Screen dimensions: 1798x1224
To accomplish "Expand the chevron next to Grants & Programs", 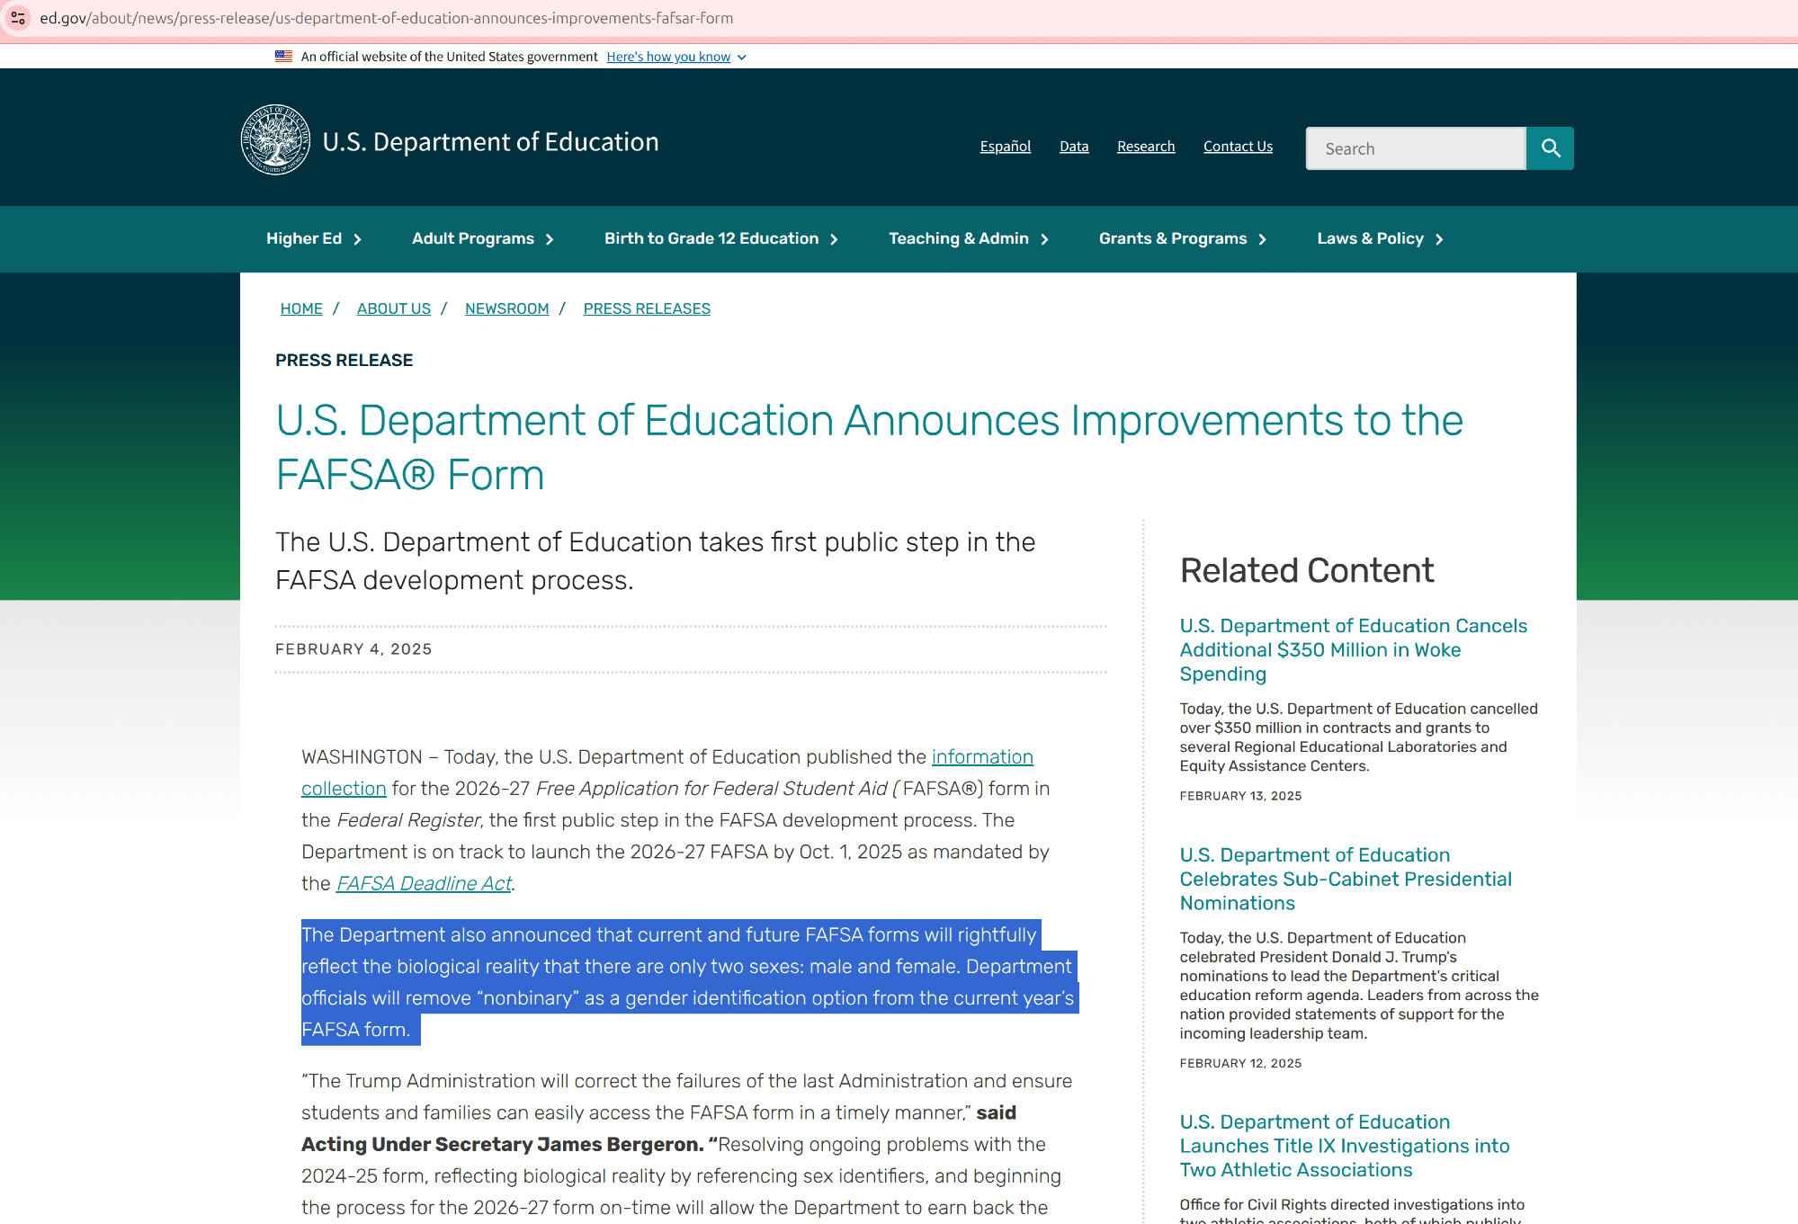I will (1262, 239).
